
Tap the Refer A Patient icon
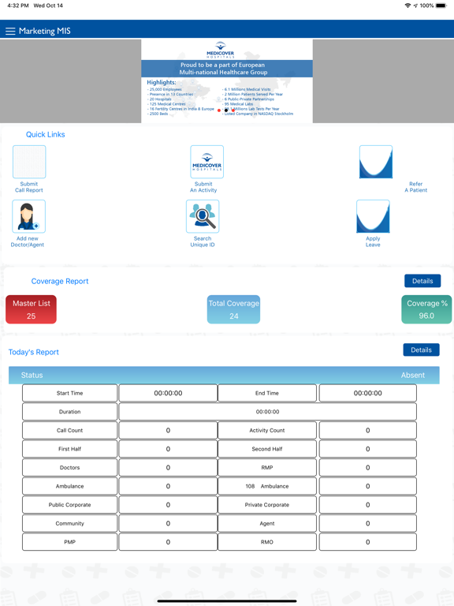point(376,162)
